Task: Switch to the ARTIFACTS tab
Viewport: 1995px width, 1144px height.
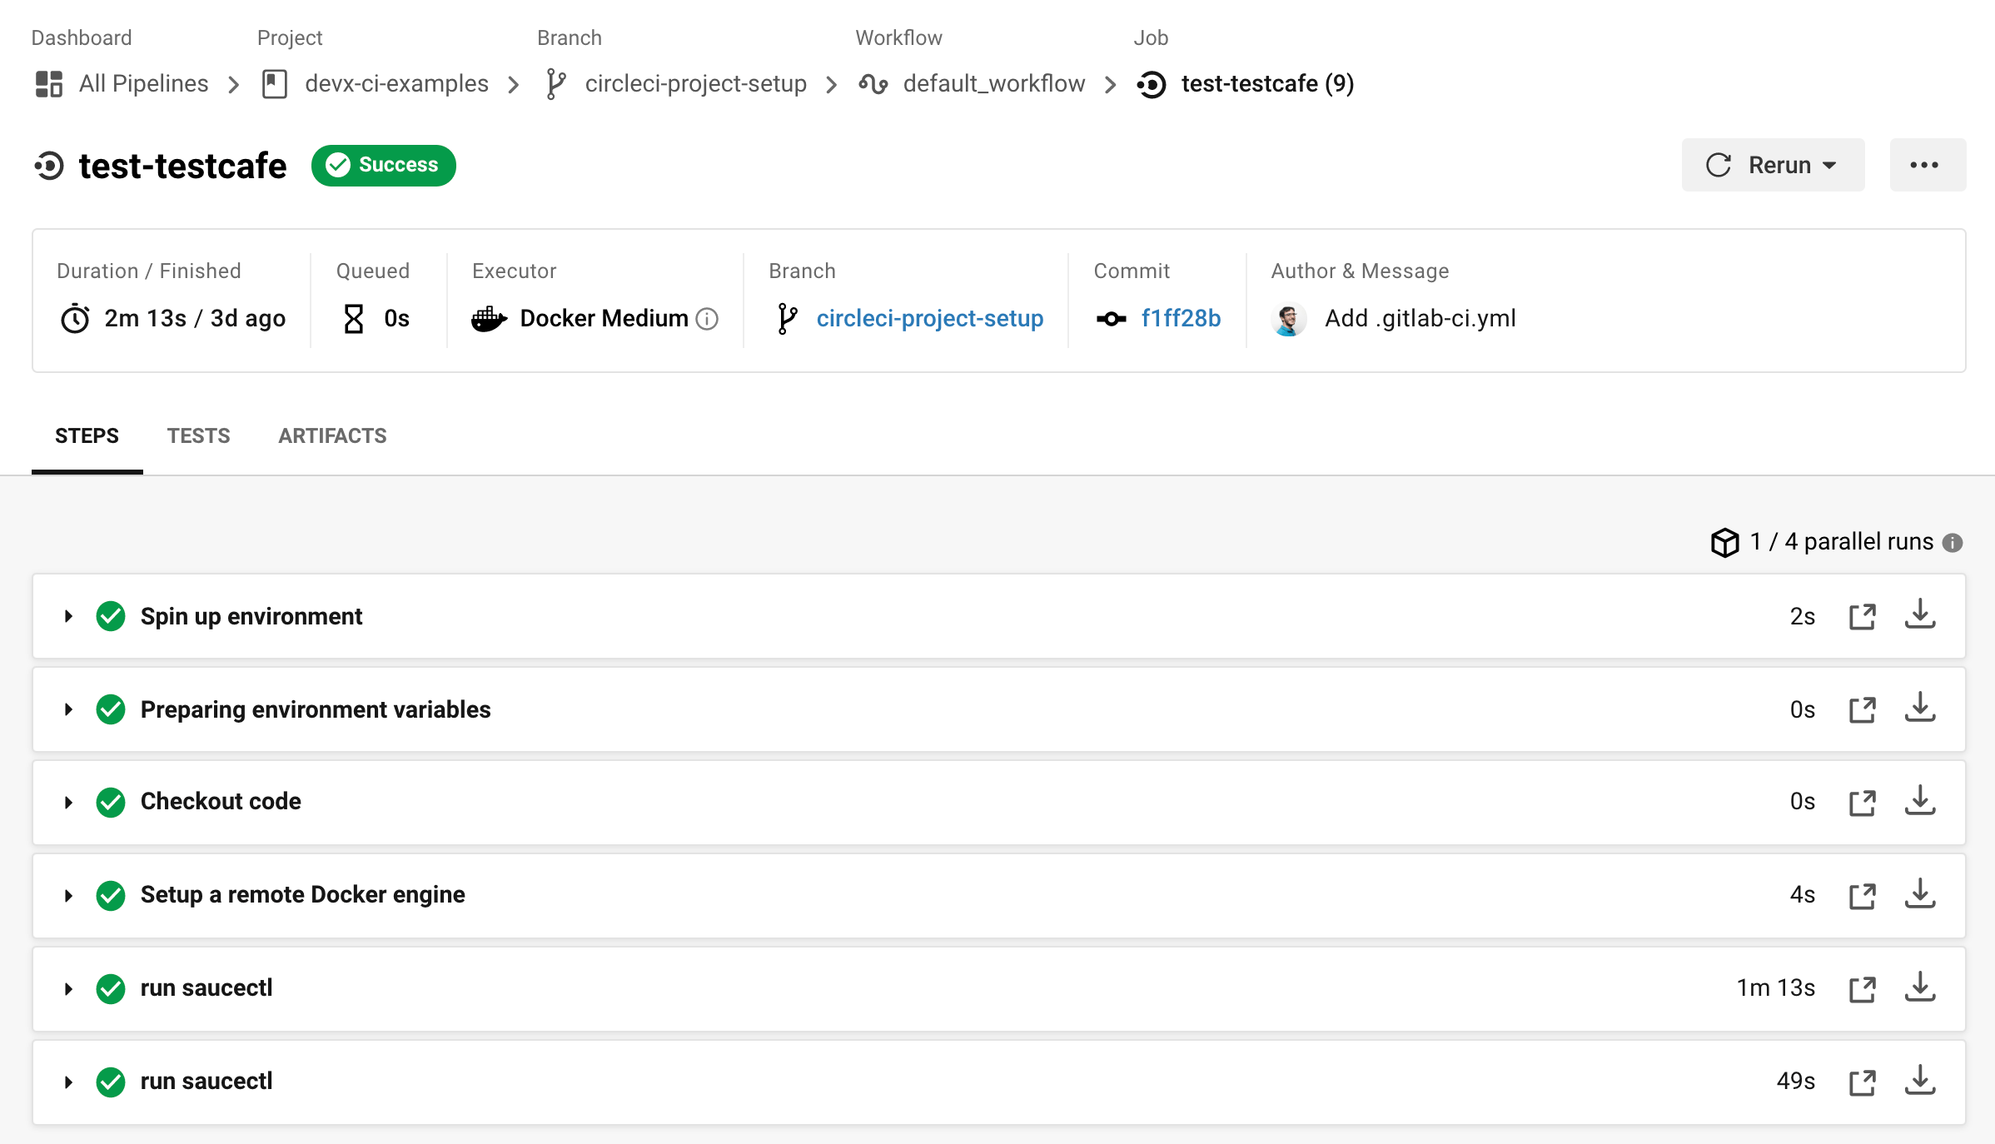Action: 333,435
